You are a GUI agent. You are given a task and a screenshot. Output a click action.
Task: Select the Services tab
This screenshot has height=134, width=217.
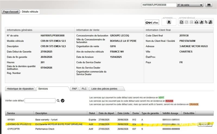53,89
